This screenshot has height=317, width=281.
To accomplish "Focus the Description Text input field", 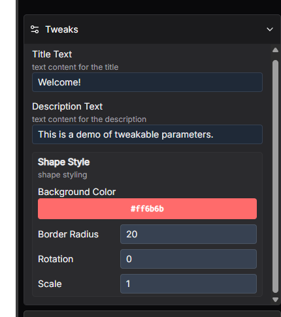I will [147, 134].
